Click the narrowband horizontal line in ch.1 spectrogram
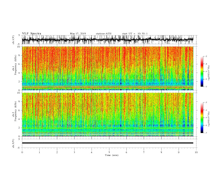Image resolution: width=221 pixels, height=171 pixels. click(x=108, y=87)
